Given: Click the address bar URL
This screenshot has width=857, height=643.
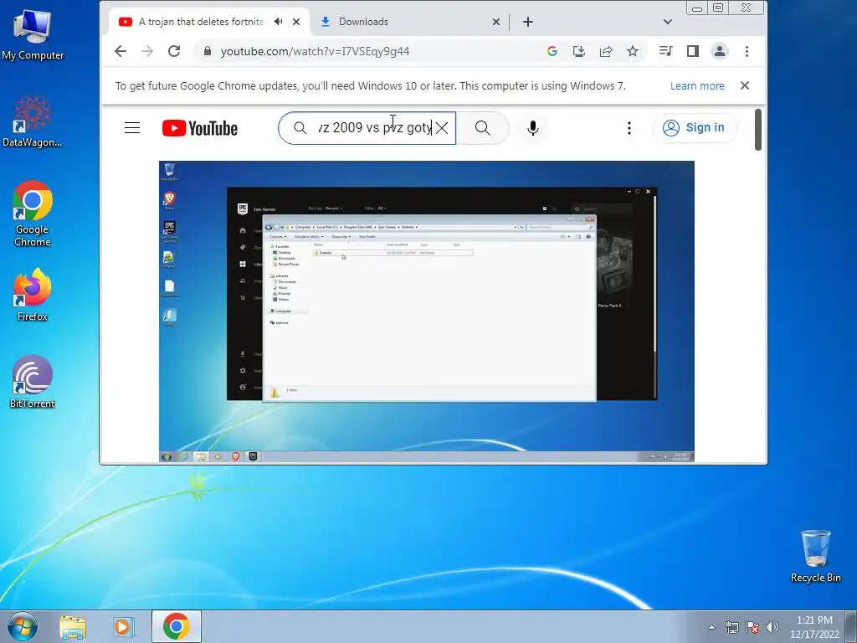Looking at the screenshot, I should pyautogui.click(x=315, y=51).
